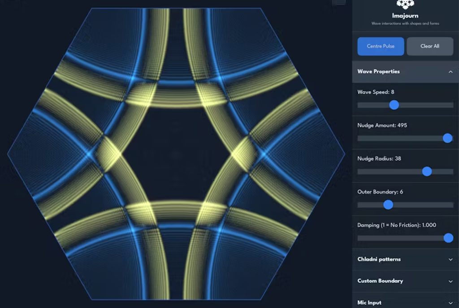Click the Nudge Radius slider handle

[427, 172]
